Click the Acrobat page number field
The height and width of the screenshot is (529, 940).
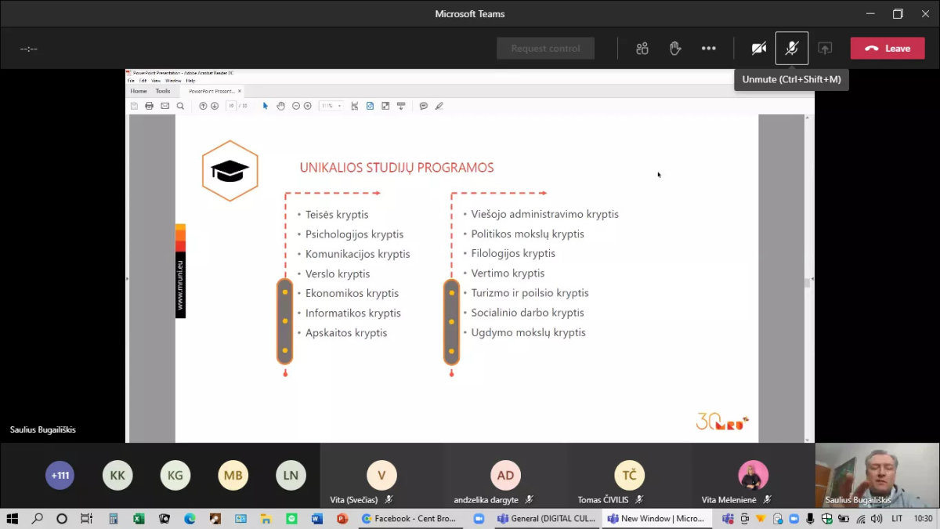click(x=231, y=106)
